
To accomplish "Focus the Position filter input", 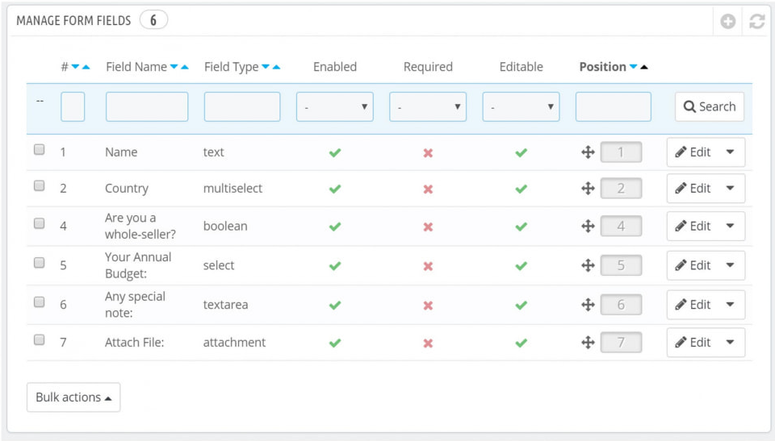I will [x=614, y=106].
